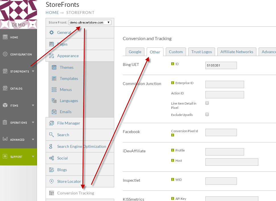The width and height of the screenshot is (276, 201).
Task: Click the Conversion Tracking grid icon
Action: pyautogui.click(x=51, y=193)
